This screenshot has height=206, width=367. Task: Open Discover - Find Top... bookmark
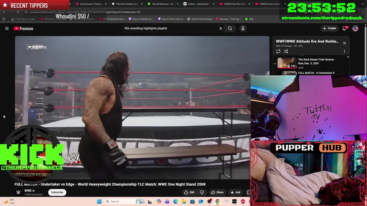click(x=228, y=19)
